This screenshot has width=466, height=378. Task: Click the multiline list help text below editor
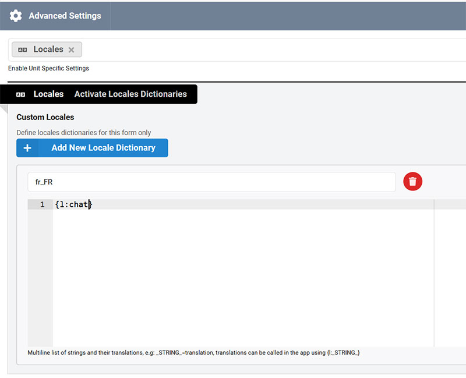click(x=193, y=352)
